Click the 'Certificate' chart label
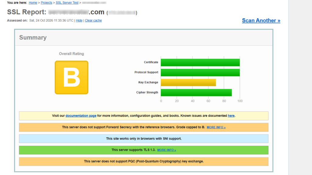The width and height of the screenshot is (312, 175). pos(151,62)
